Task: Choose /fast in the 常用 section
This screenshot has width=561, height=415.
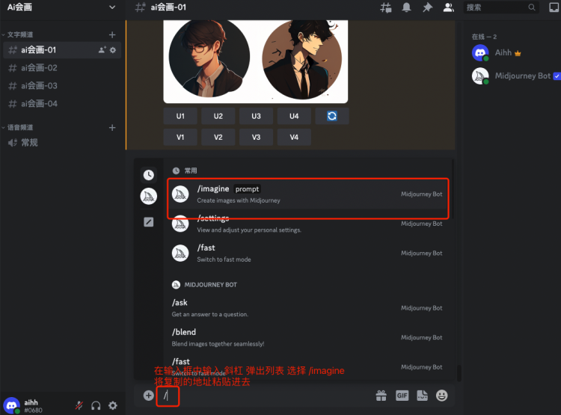Action: coord(307,253)
